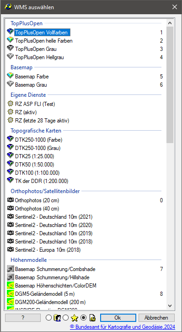Click the Abbrechen button
This screenshot has height=332, width=182.
[156, 318]
